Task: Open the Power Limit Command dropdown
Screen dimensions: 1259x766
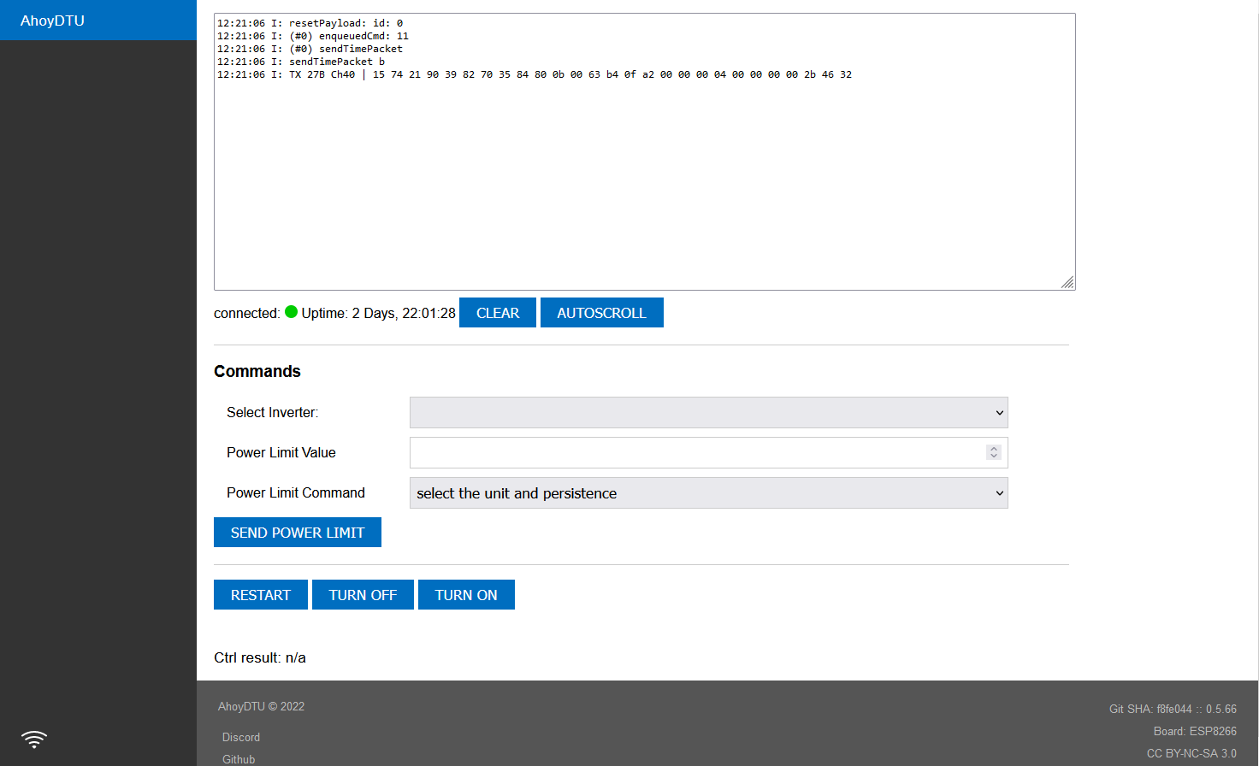Action: coord(708,493)
